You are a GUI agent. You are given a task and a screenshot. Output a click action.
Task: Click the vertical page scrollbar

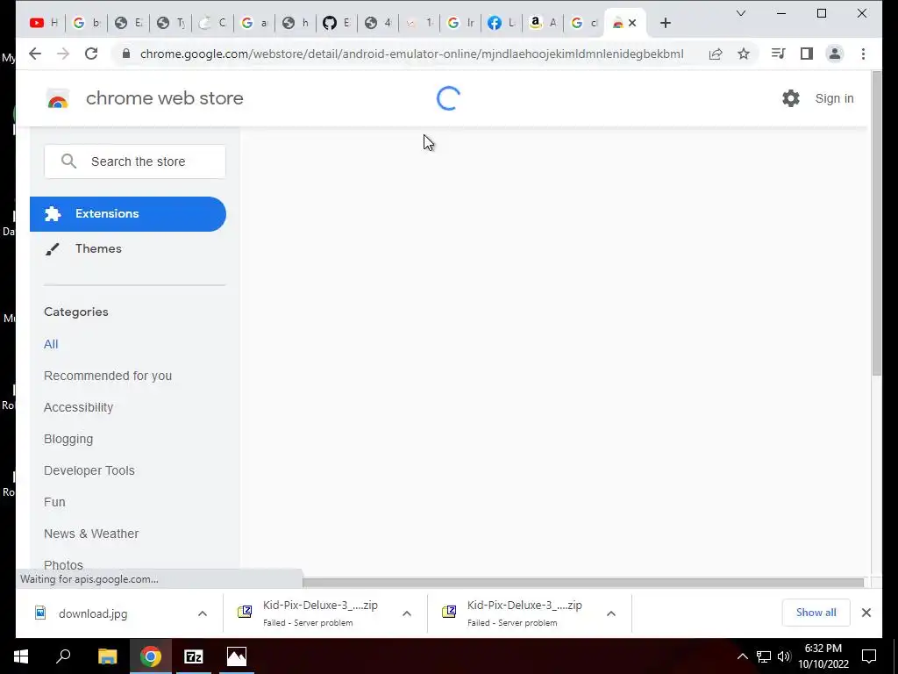876,224
